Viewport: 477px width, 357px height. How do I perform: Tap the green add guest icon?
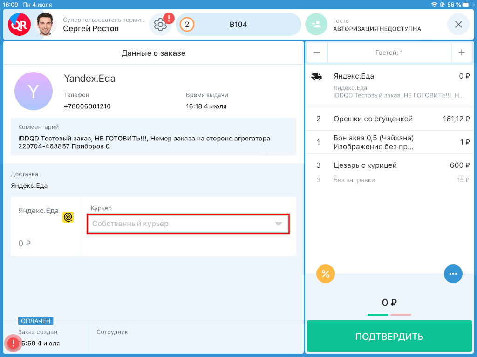pos(316,24)
